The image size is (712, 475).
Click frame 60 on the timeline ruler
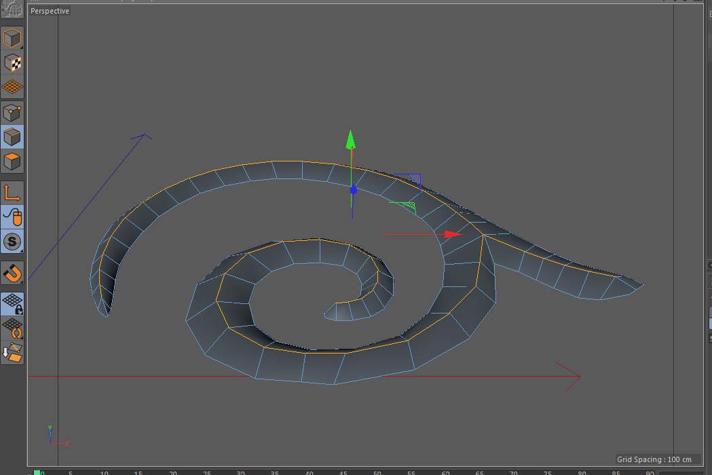click(445, 473)
